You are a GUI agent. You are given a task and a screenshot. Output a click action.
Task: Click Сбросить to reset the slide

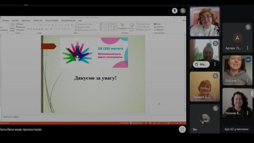pyautogui.click(x=20, y=27)
